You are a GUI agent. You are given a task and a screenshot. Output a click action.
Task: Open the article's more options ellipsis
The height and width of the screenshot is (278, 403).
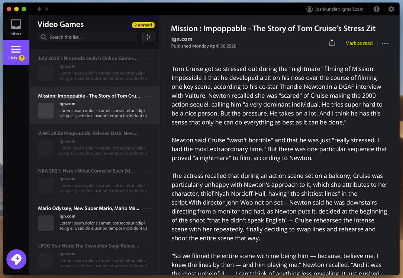(x=385, y=43)
